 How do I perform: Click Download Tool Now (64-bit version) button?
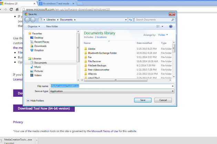44,108
